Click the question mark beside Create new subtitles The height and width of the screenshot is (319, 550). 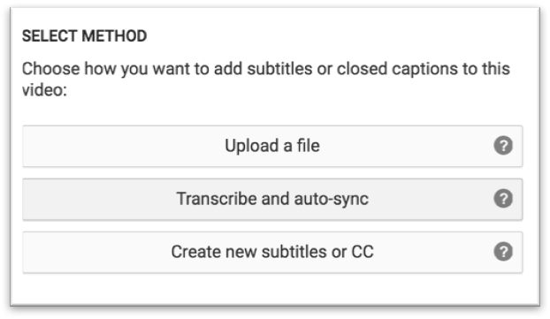point(503,252)
